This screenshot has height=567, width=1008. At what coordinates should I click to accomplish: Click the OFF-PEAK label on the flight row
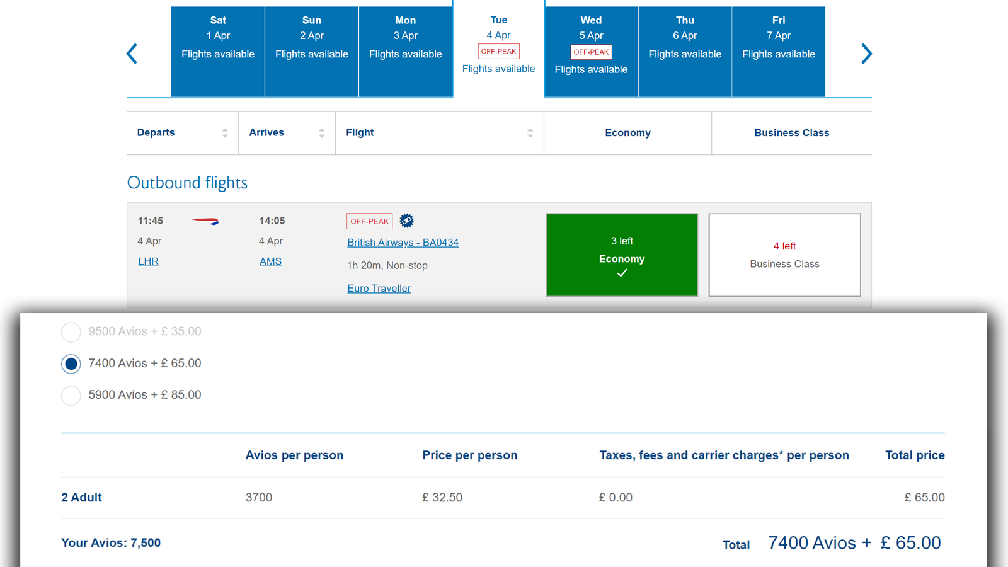click(x=370, y=221)
